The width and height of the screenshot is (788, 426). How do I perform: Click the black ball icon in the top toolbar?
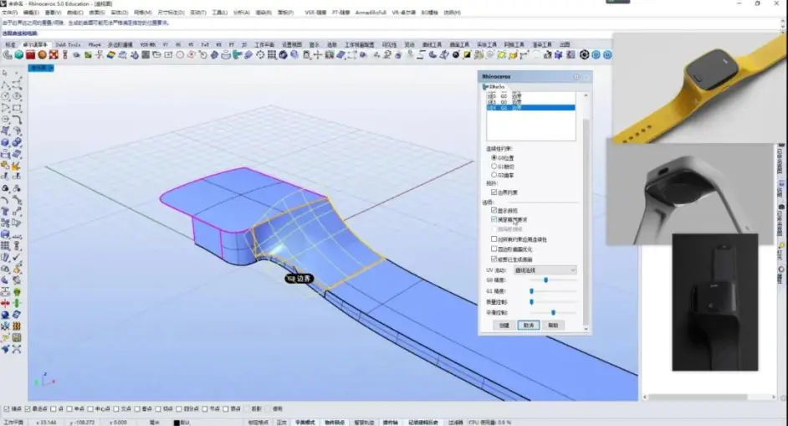click(455, 55)
